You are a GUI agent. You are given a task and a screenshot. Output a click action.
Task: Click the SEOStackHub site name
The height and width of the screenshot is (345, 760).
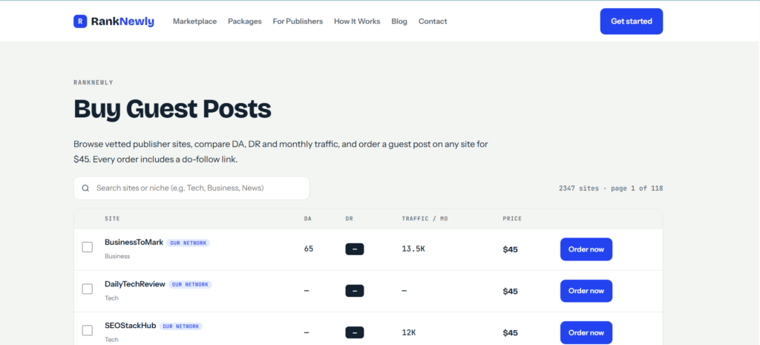point(131,326)
